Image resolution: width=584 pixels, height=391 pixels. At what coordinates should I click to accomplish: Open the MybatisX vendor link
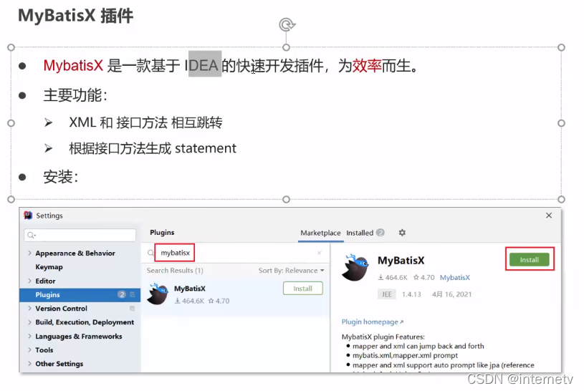coord(455,277)
